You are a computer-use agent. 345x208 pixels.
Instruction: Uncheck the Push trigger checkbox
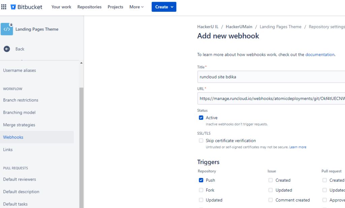point(201,180)
